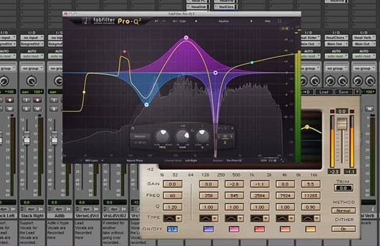Image resolution: width=380 pixels, height=246 pixels.
Task: Select yellow band point in Linear EQ graph
Action: [x=307, y=127]
